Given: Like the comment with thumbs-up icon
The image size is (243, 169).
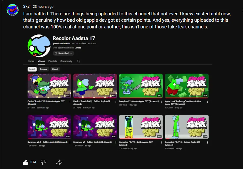Looking at the screenshot, I should coord(26,162).
